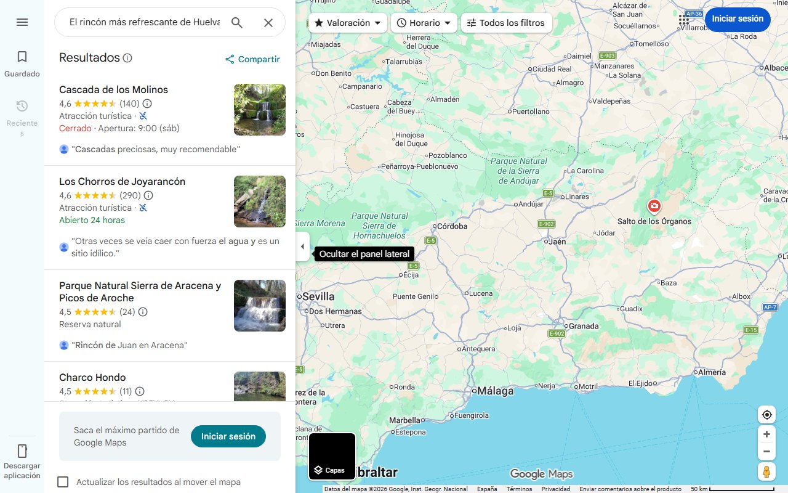The width and height of the screenshot is (788, 493).
Task: Click the Salto de los Órganos map marker
Action: pyautogui.click(x=654, y=206)
